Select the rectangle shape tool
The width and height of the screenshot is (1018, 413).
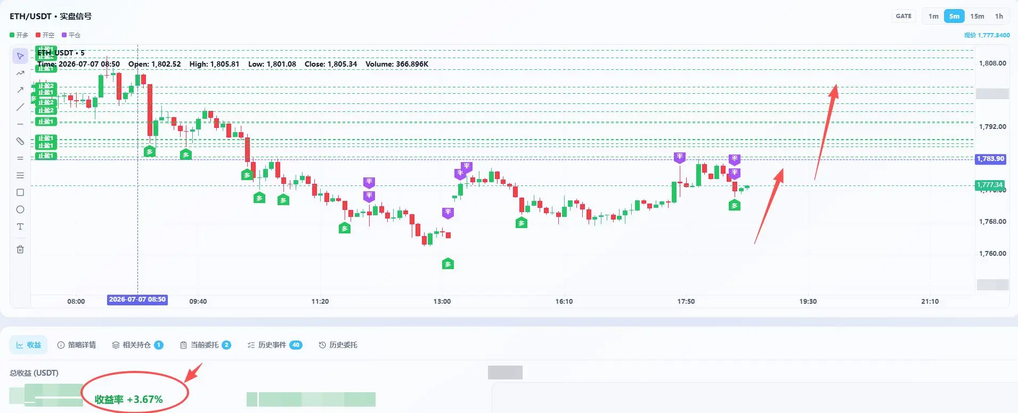coord(20,192)
